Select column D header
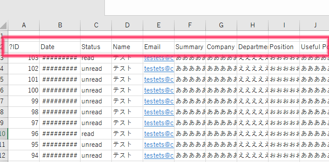The height and width of the screenshot is (162, 329). [128, 25]
